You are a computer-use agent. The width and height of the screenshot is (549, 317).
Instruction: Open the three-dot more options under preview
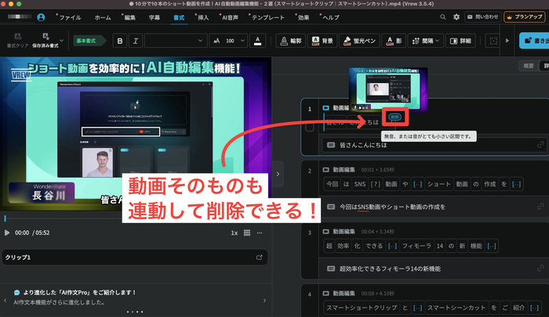(260, 232)
